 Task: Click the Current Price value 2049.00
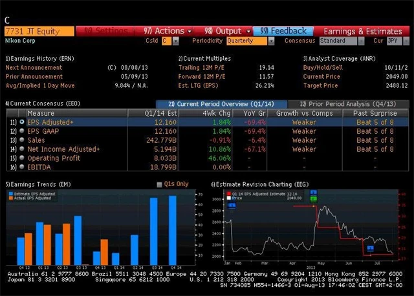pos(397,76)
